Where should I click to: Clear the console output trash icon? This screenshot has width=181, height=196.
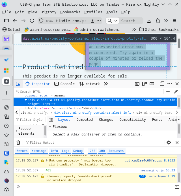click(18, 143)
